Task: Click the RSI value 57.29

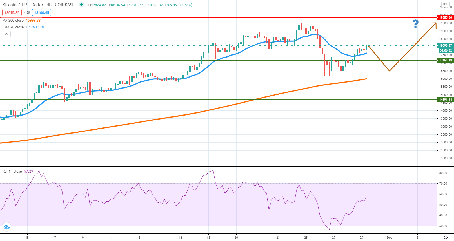Action: 28,171
